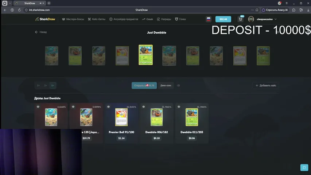
Task: Open browser extensions puzzle icon
Action: (294, 10)
